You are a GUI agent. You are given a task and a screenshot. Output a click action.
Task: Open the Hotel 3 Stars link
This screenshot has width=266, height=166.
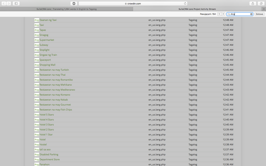44,124
